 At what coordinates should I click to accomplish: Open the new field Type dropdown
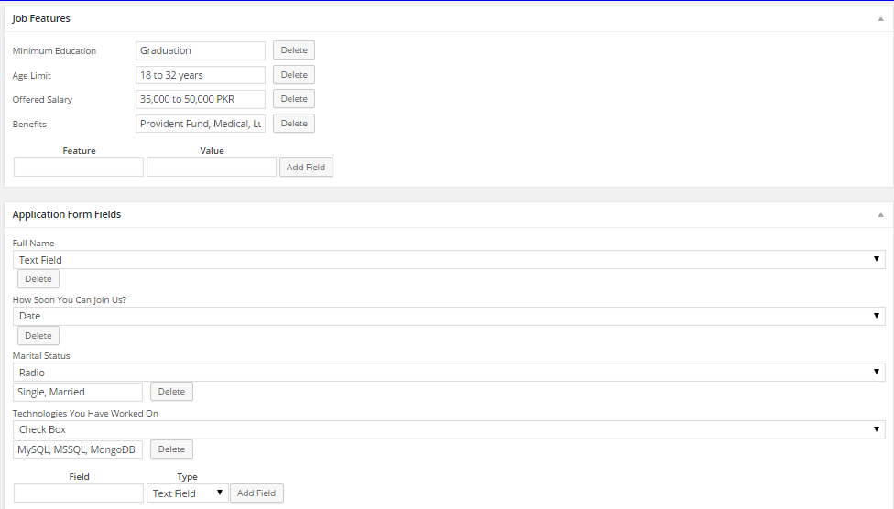click(x=188, y=493)
